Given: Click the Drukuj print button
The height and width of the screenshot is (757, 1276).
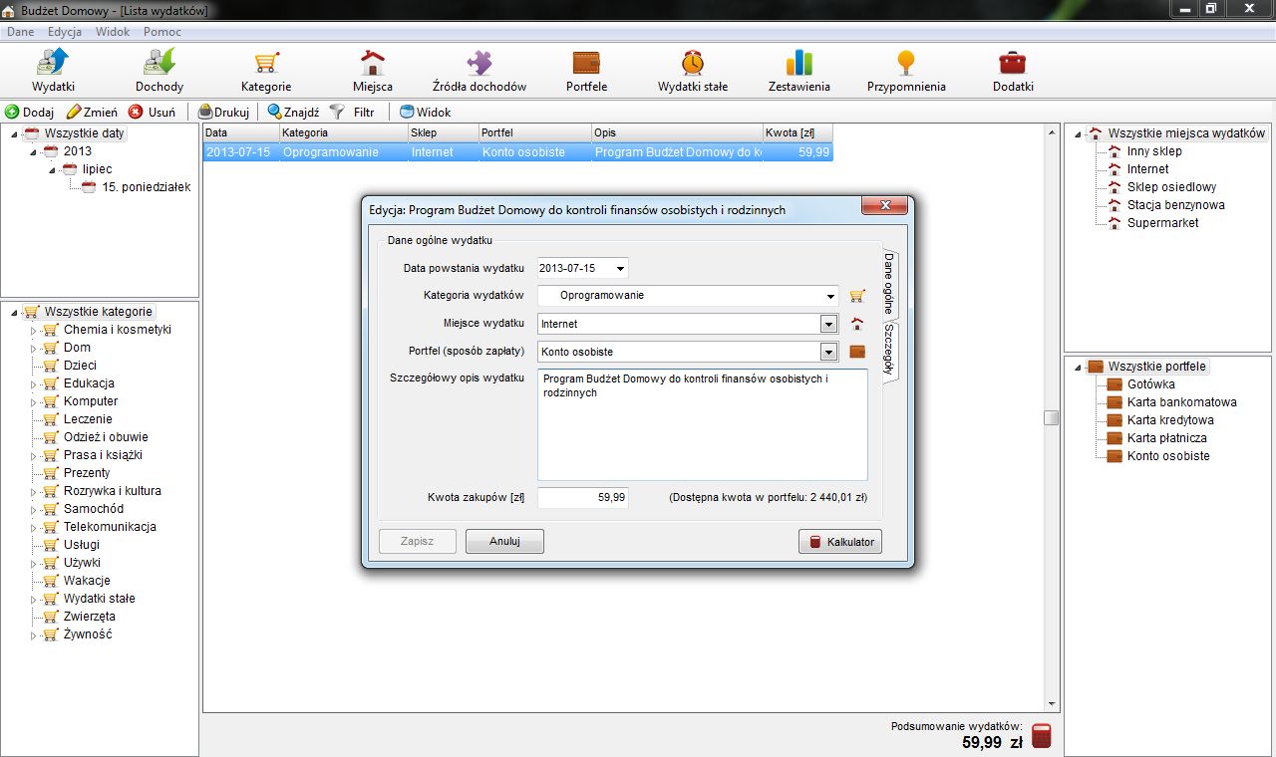Looking at the screenshot, I should [x=223, y=113].
